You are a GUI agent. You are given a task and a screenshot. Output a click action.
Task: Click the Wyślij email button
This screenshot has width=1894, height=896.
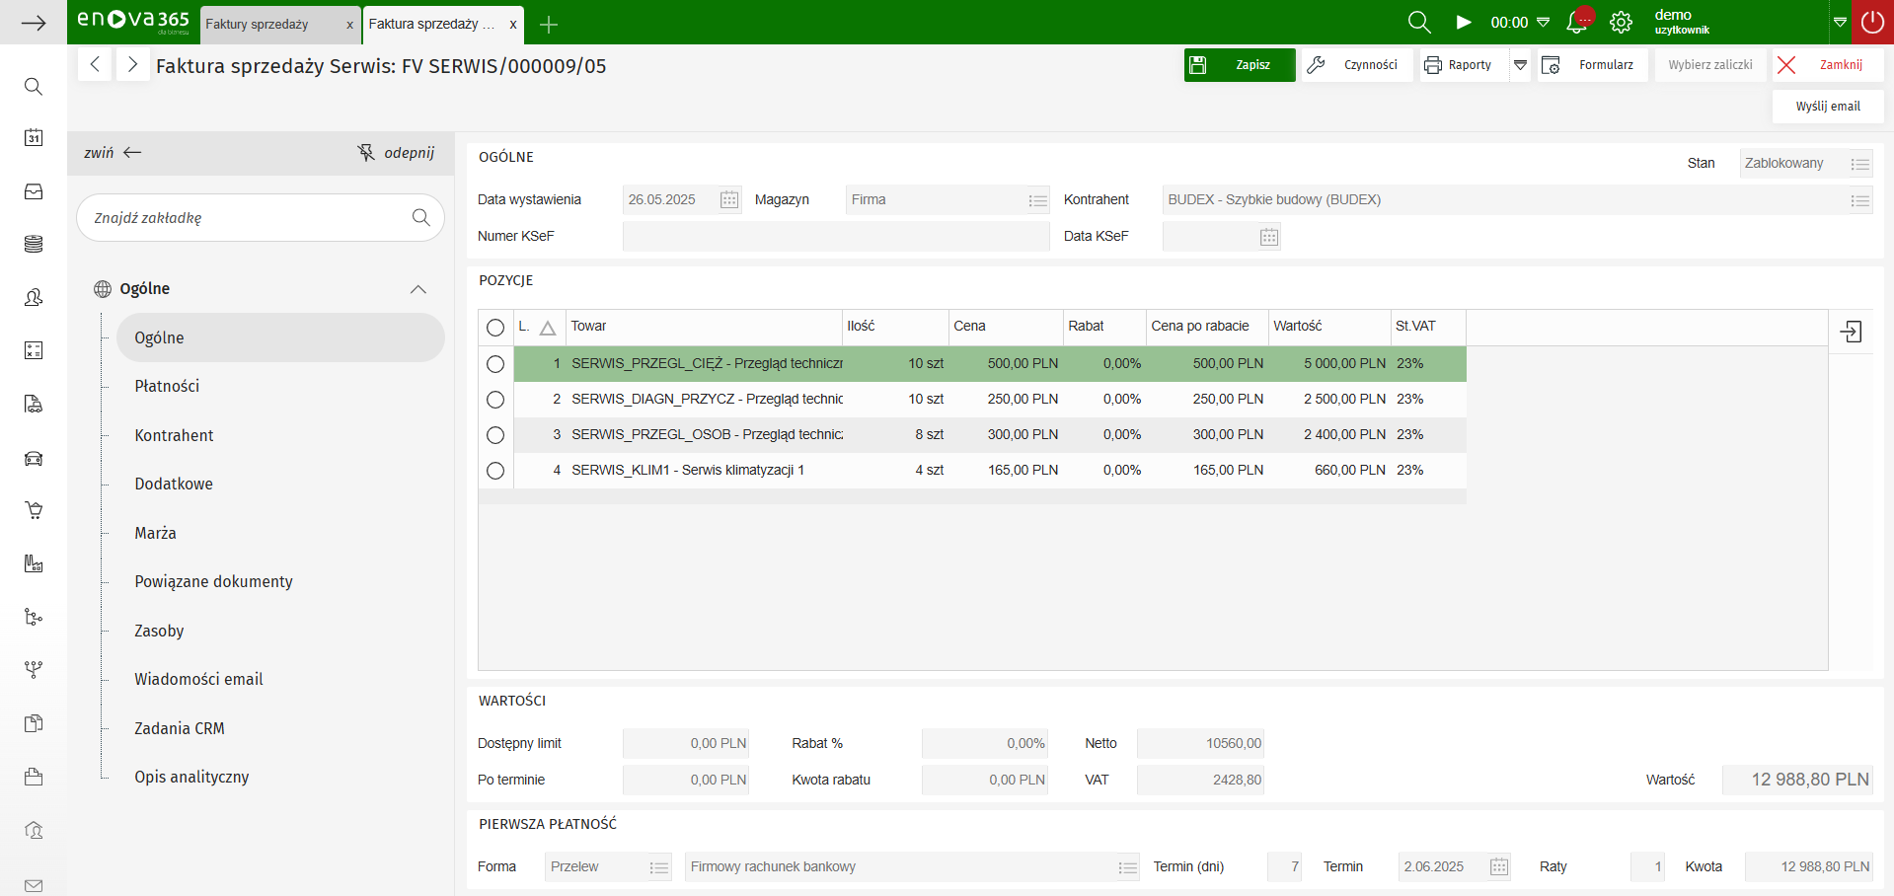coord(1827,107)
